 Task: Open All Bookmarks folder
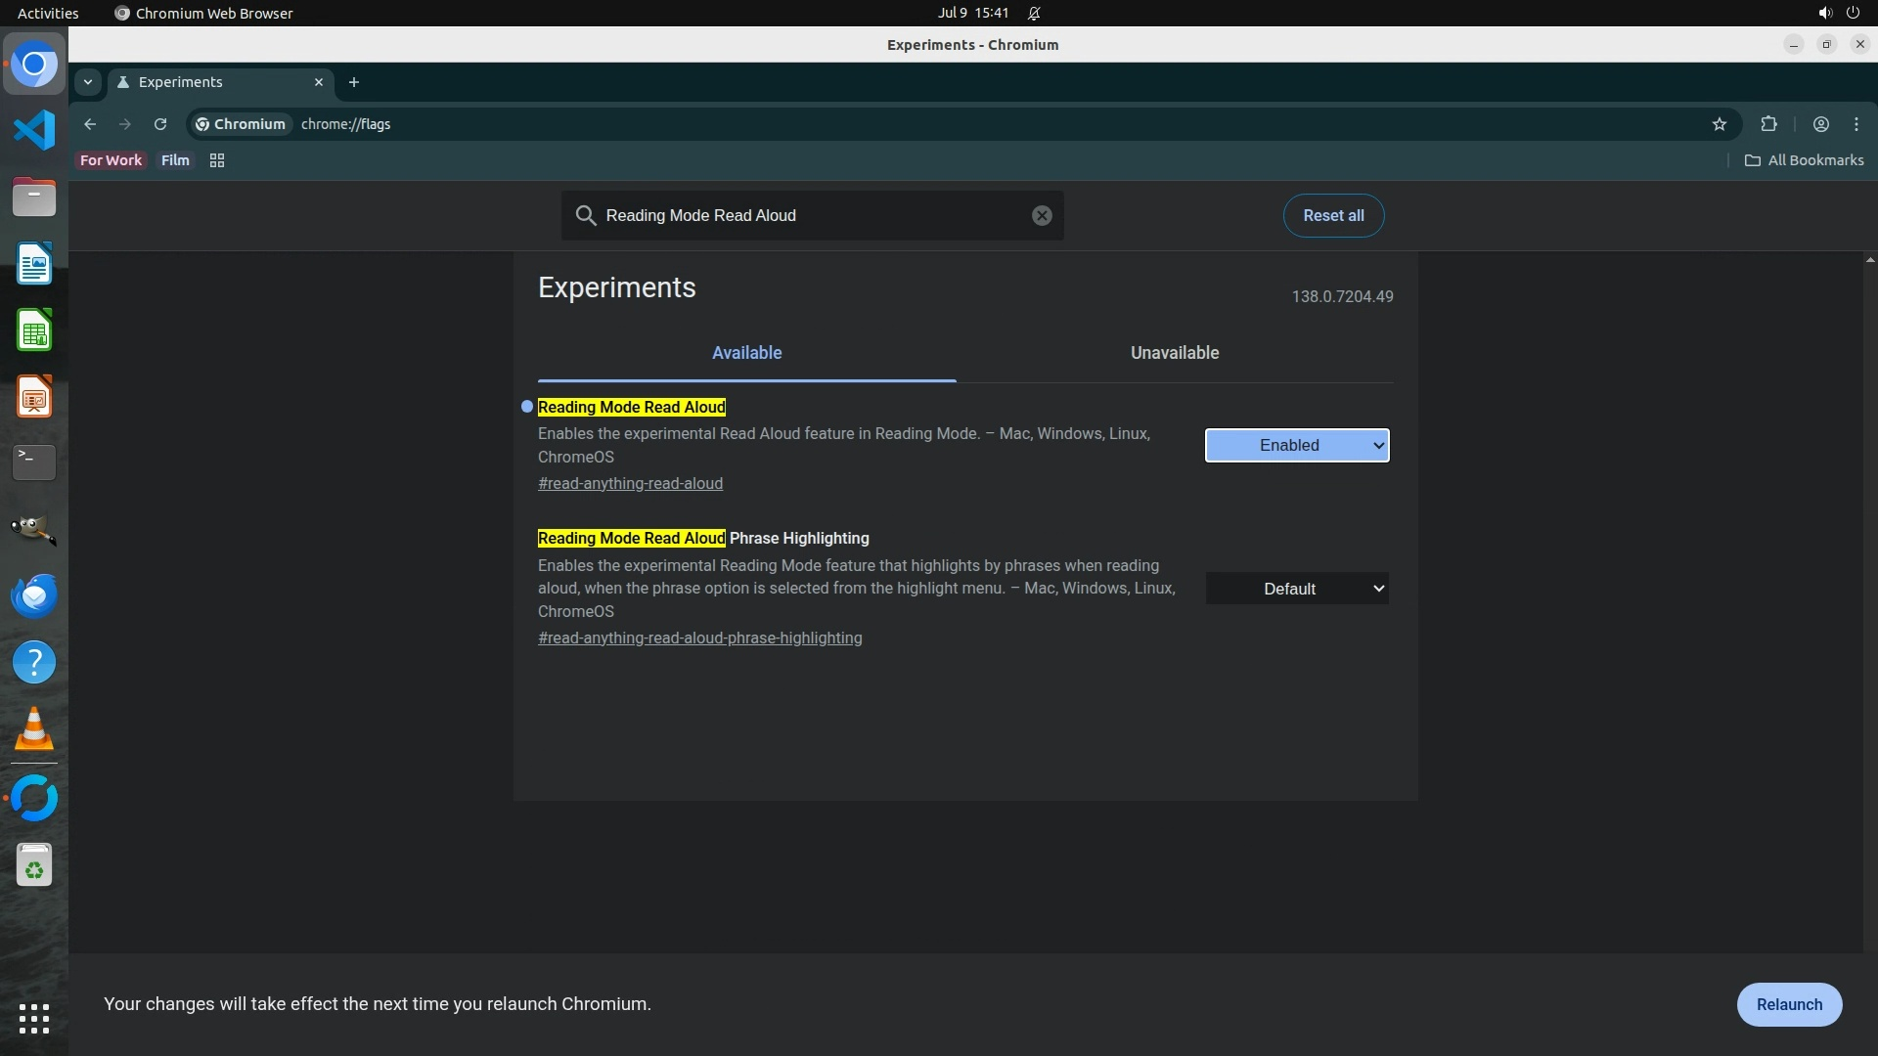click(1805, 160)
